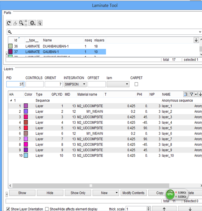202x211 pixels.
Task: Click the light blue color swatch of layer_10
Action: pyautogui.click(x=26, y=155)
